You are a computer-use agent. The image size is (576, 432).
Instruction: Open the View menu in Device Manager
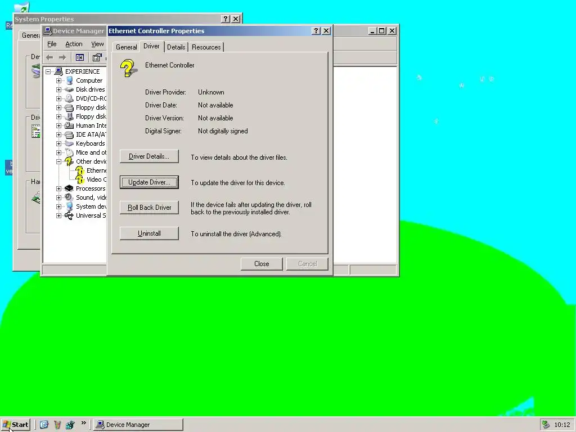point(97,44)
